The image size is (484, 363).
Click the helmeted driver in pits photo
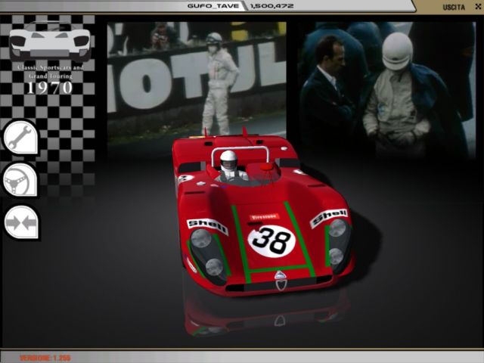point(386,90)
